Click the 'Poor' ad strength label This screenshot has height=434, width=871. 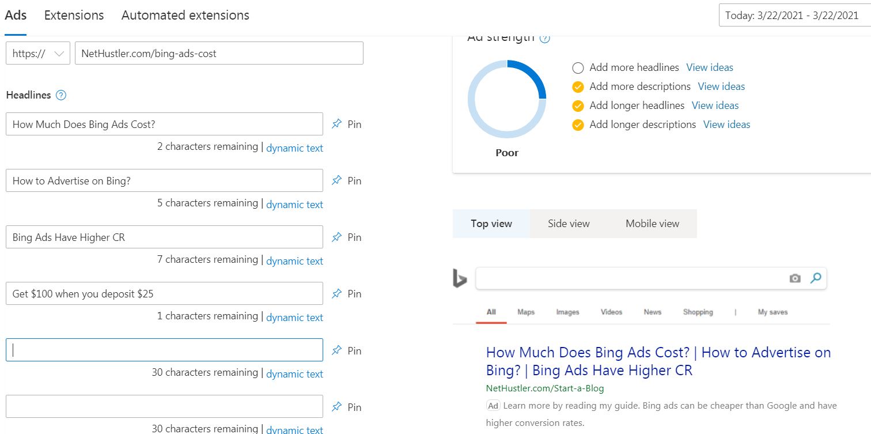click(x=507, y=153)
